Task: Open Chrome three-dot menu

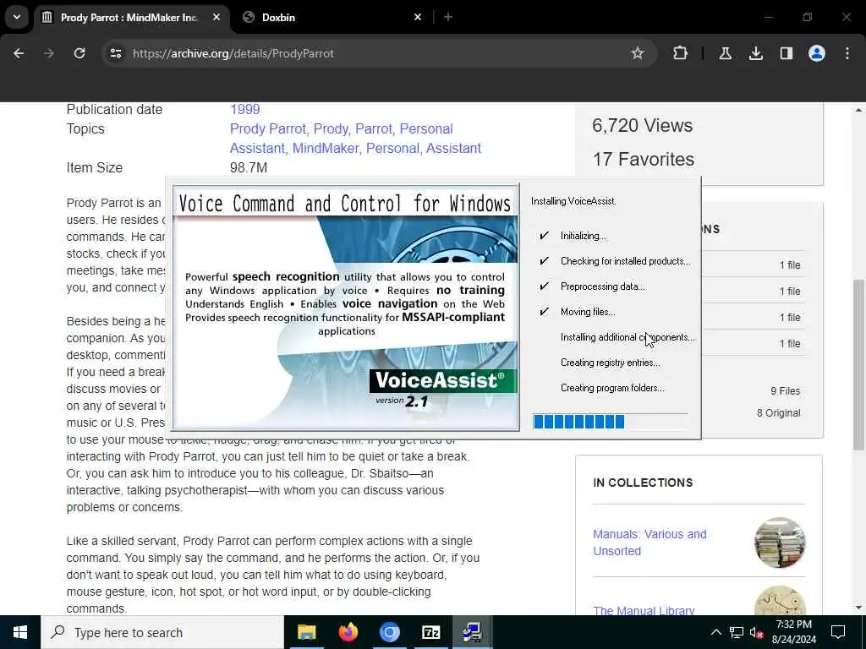Action: (x=847, y=53)
